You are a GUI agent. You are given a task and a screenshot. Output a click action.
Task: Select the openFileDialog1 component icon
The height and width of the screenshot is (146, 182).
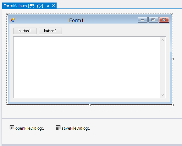[x=12, y=127]
